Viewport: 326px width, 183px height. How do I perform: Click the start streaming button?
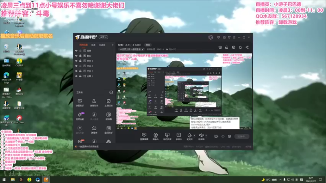(x=242, y=136)
